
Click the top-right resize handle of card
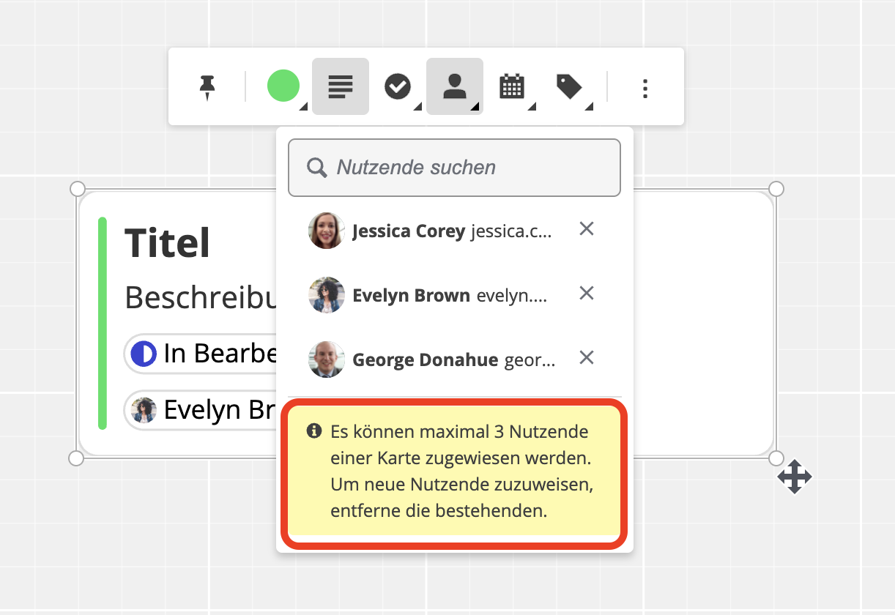(x=776, y=189)
